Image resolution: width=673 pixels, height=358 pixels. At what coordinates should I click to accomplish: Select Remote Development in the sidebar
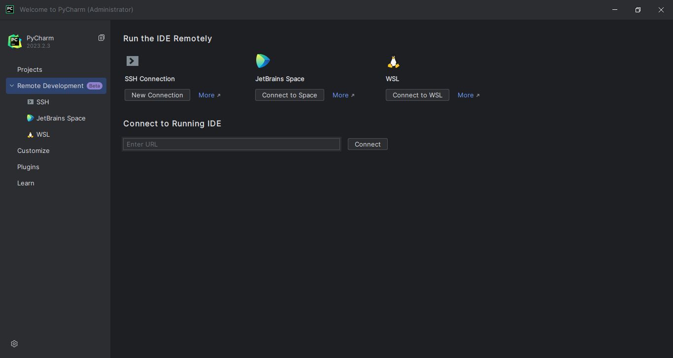click(x=56, y=86)
